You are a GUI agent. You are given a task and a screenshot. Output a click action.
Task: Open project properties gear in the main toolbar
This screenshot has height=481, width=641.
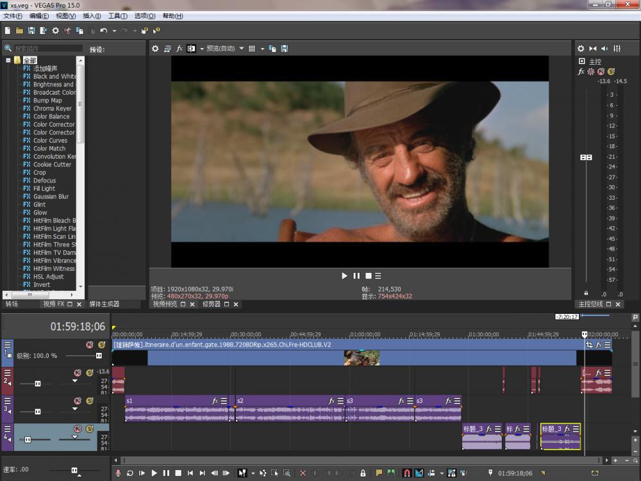(x=55, y=31)
